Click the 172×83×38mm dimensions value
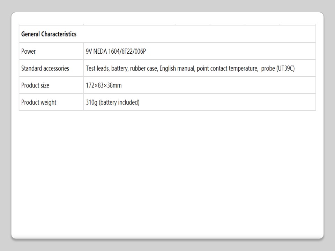The height and width of the screenshot is (251, 335). coord(104,85)
